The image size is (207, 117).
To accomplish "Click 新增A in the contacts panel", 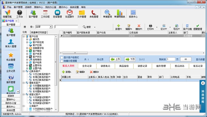I will point(67,72).
